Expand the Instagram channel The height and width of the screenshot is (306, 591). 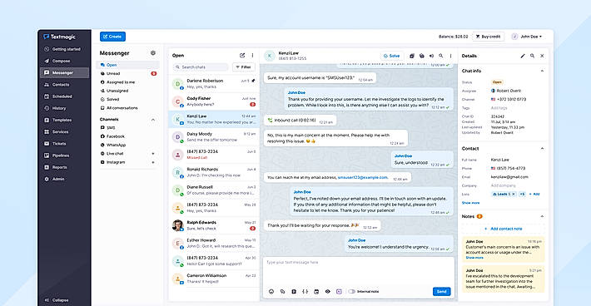(153, 162)
